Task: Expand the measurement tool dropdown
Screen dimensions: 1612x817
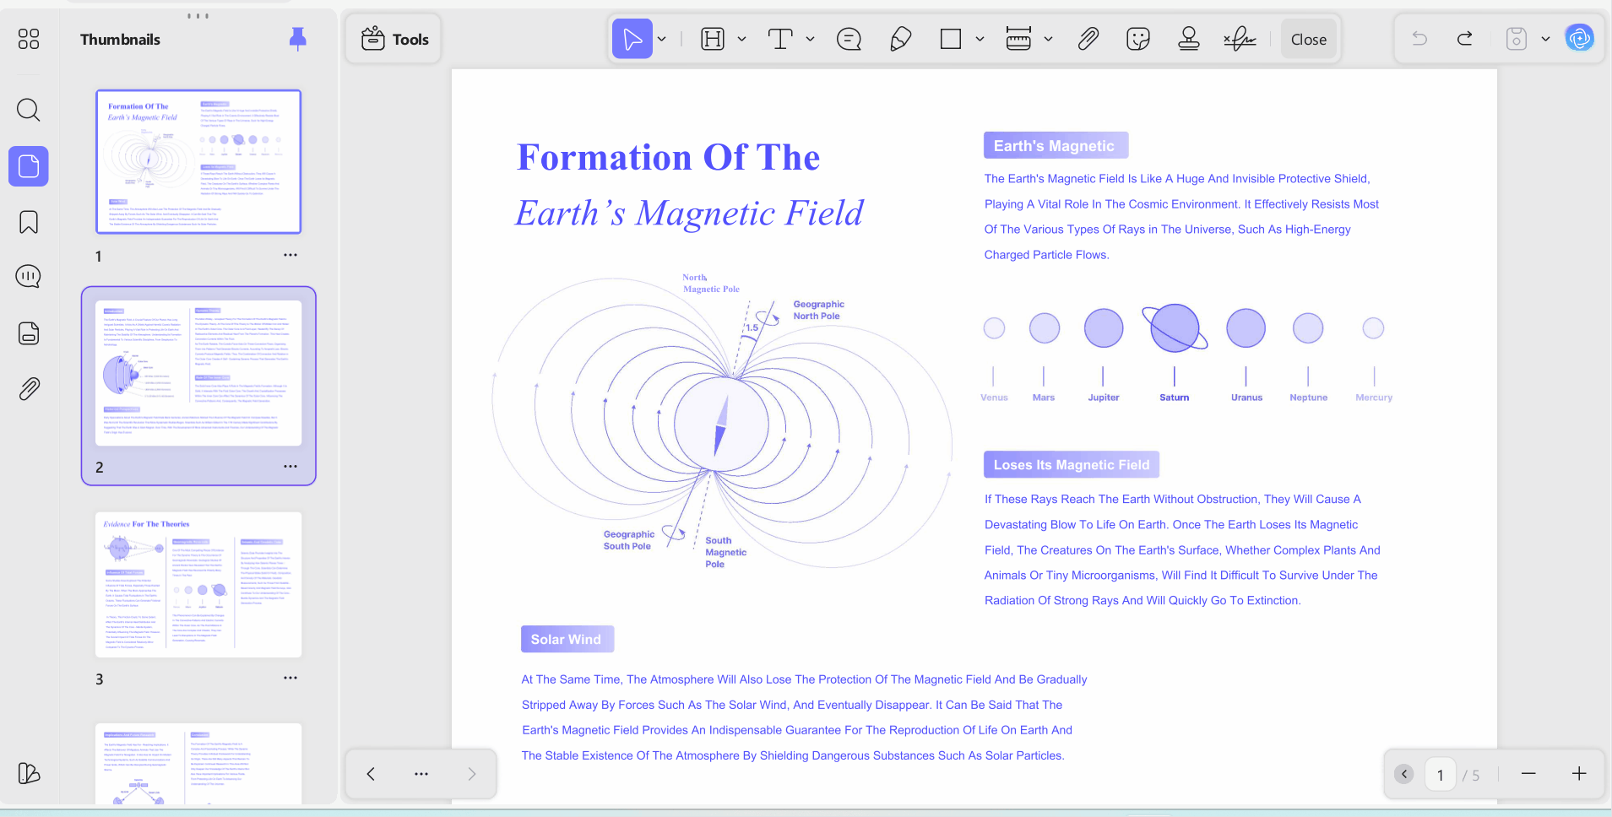Action: (1048, 39)
